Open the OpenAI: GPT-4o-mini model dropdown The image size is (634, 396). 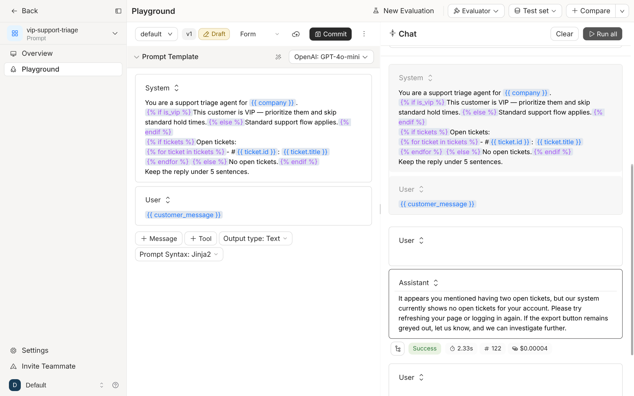pyautogui.click(x=331, y=57)
